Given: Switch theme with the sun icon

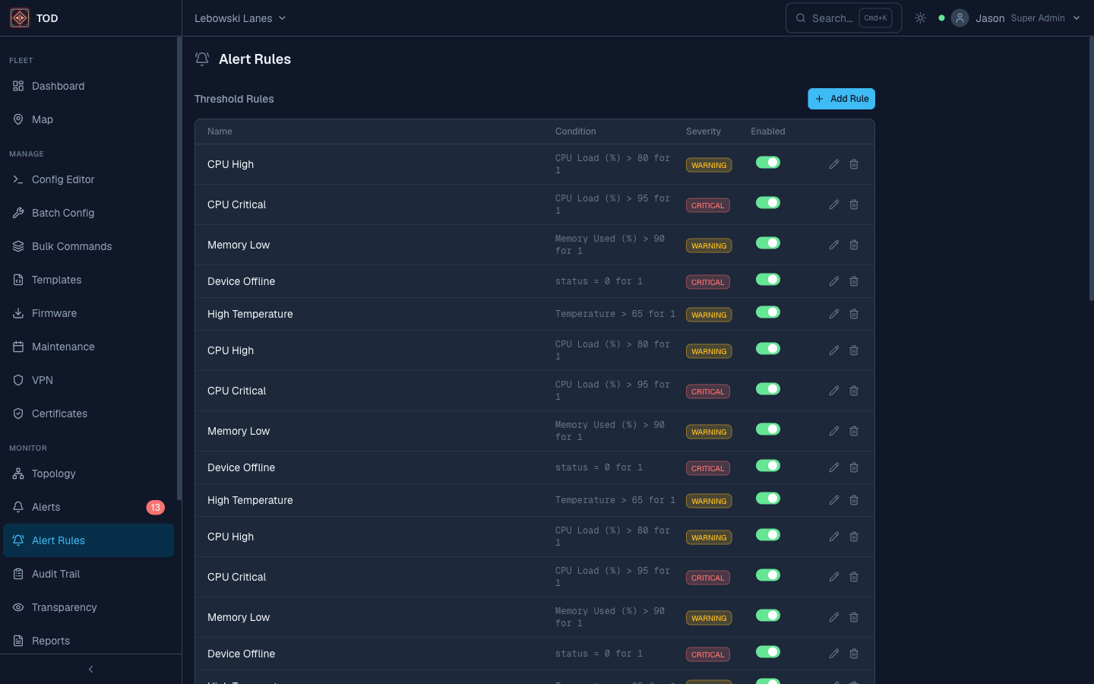Looking at the screenshot, I should [x=920, y=18].
